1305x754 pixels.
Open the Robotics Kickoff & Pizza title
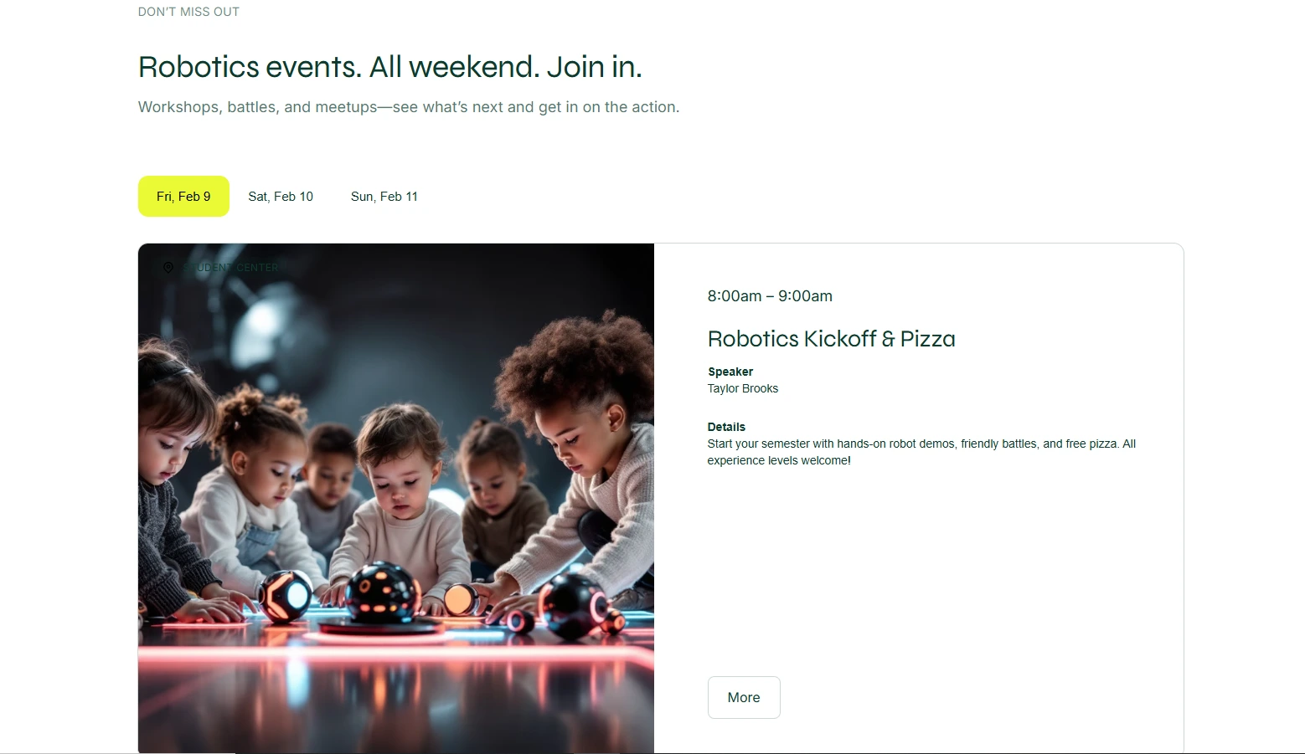coord(831,339)
